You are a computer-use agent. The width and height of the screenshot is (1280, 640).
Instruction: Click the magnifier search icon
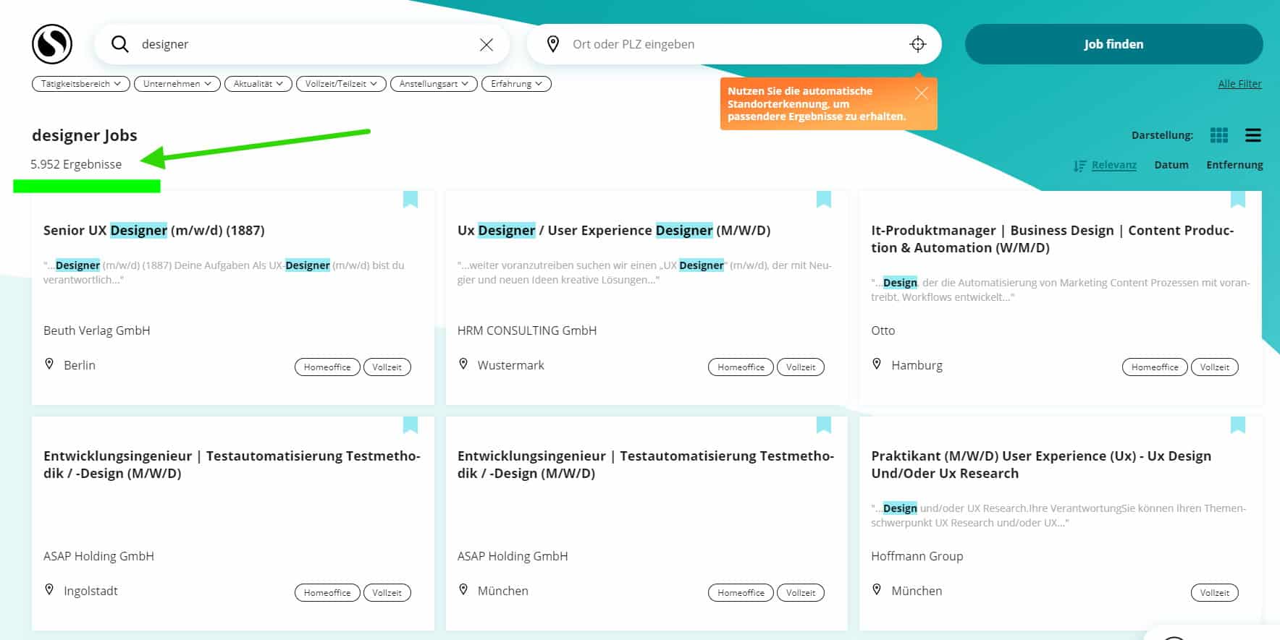(x=120, y=44)
